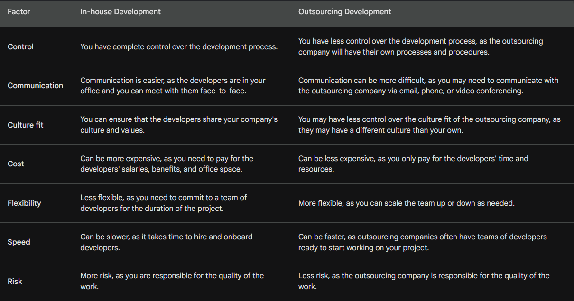Click the 'complete control over the development process' cell
574x301 pixels.
[179, 47]
